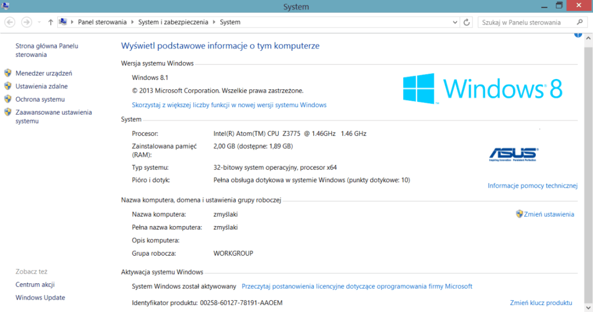Open Strona główna Panelu sterowania
Viewport: 593px width, 312px height.
tap(47, 50)
